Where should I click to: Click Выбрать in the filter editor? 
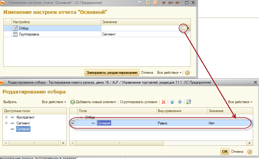(x=10, y=102)
